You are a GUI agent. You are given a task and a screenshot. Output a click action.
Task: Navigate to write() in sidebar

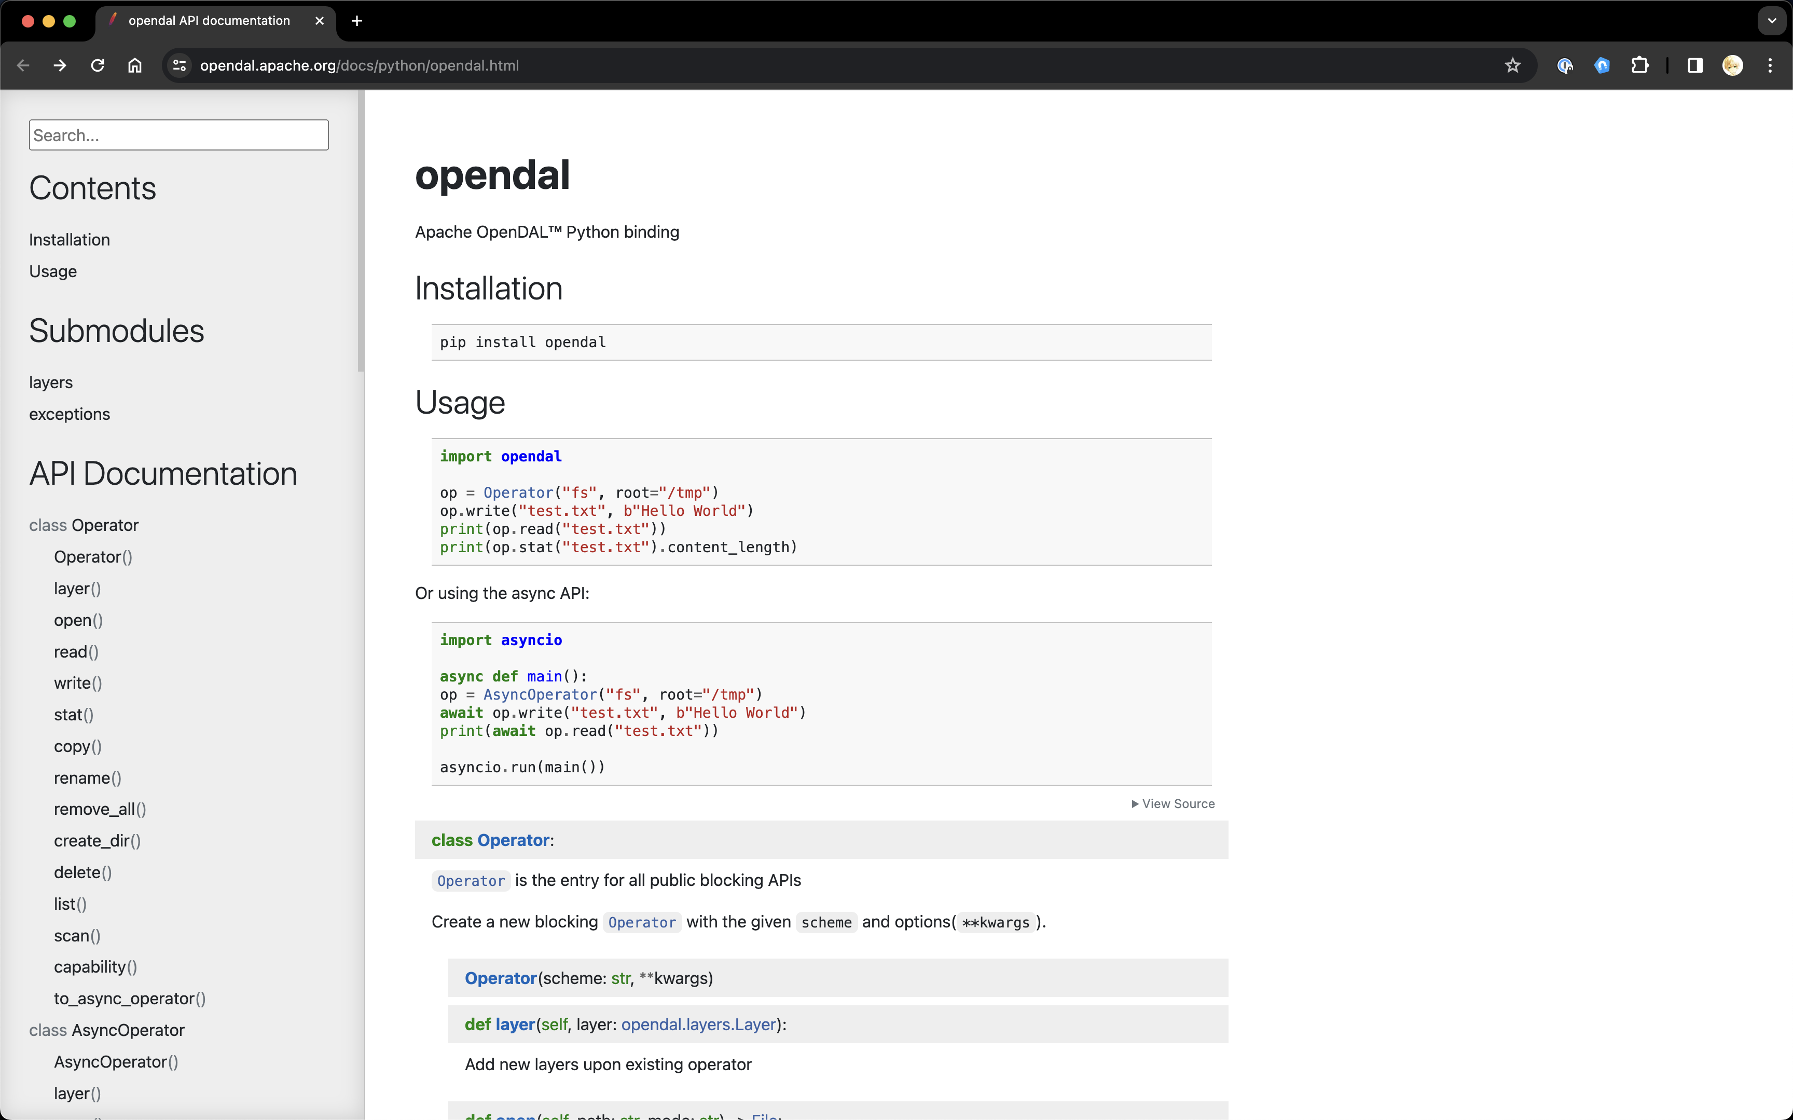click(78, 683)
